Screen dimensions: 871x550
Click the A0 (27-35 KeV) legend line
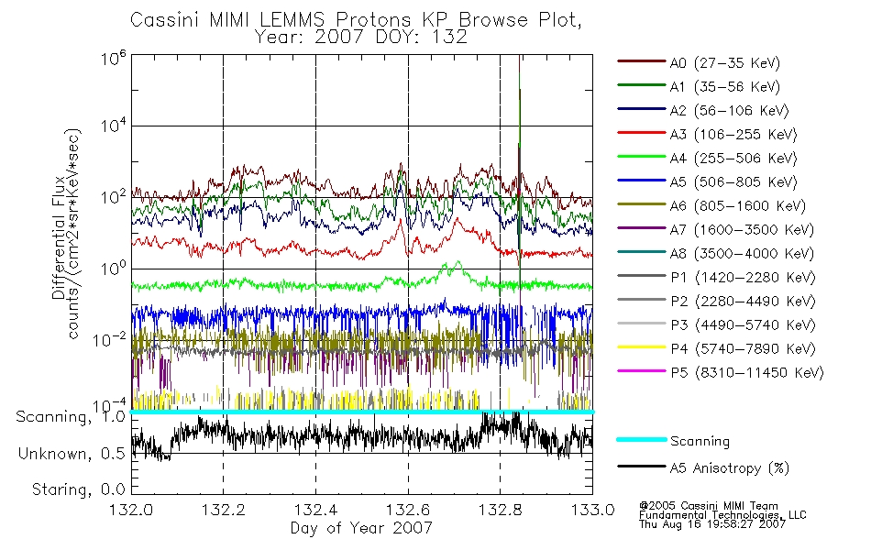642,61
